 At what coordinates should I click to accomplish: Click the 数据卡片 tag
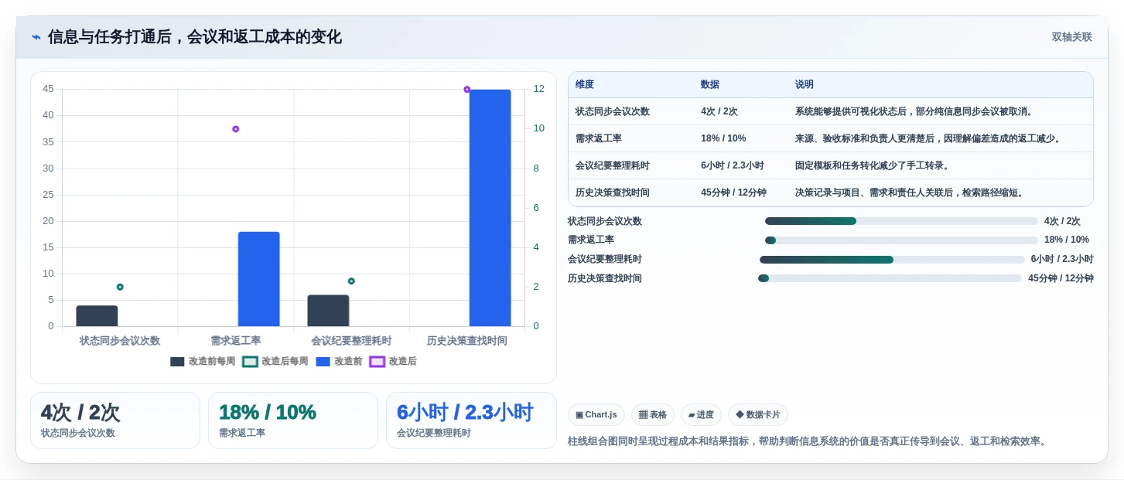tap(758, 415)
